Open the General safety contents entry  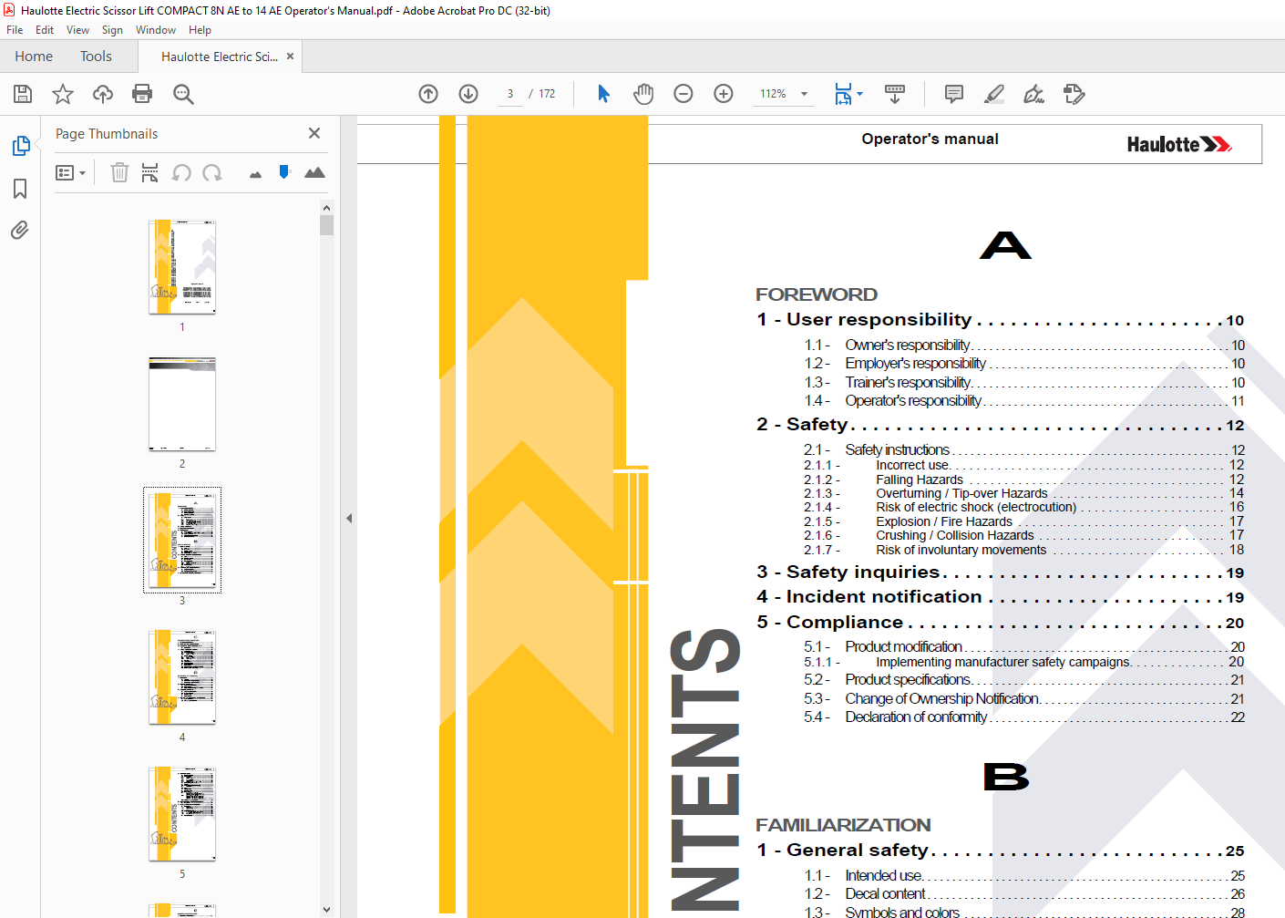point(1000,851)
